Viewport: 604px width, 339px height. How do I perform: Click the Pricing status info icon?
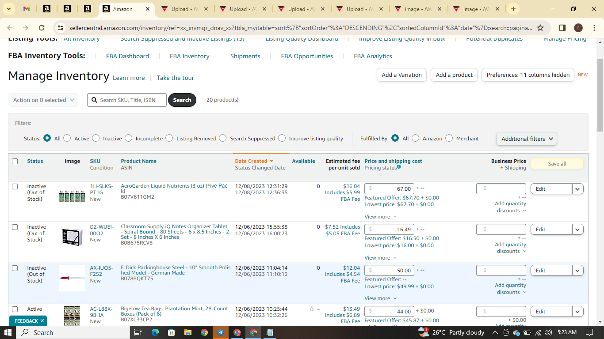399,167
